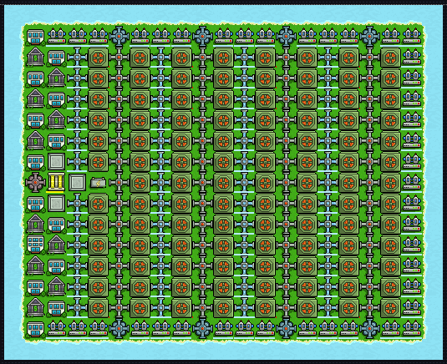
Task: Select the blank grey tile above the yellow-columned building
Action: [x=56, y=161]
